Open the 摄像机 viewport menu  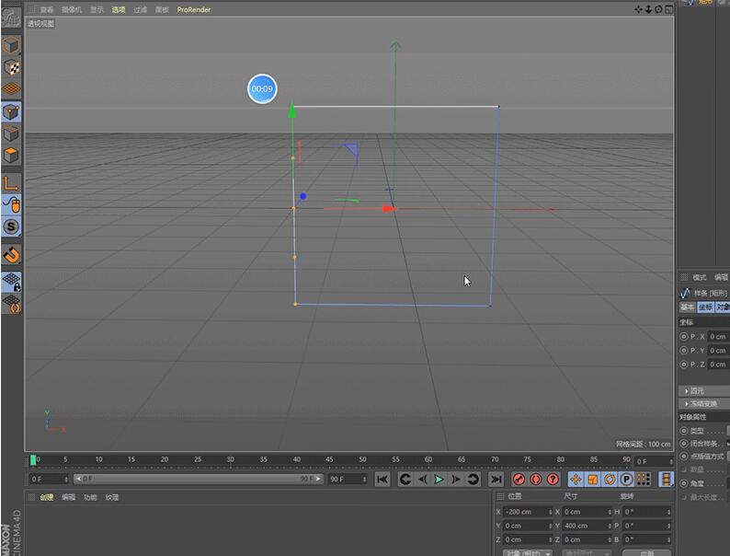[72, 9]
